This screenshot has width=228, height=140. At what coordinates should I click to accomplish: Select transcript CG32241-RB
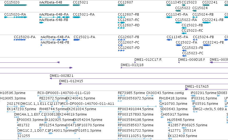coord(213,20)
